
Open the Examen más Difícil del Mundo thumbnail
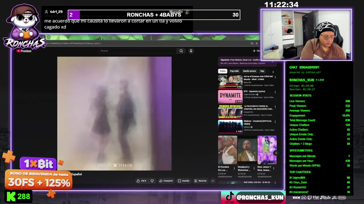pos(230,82)
